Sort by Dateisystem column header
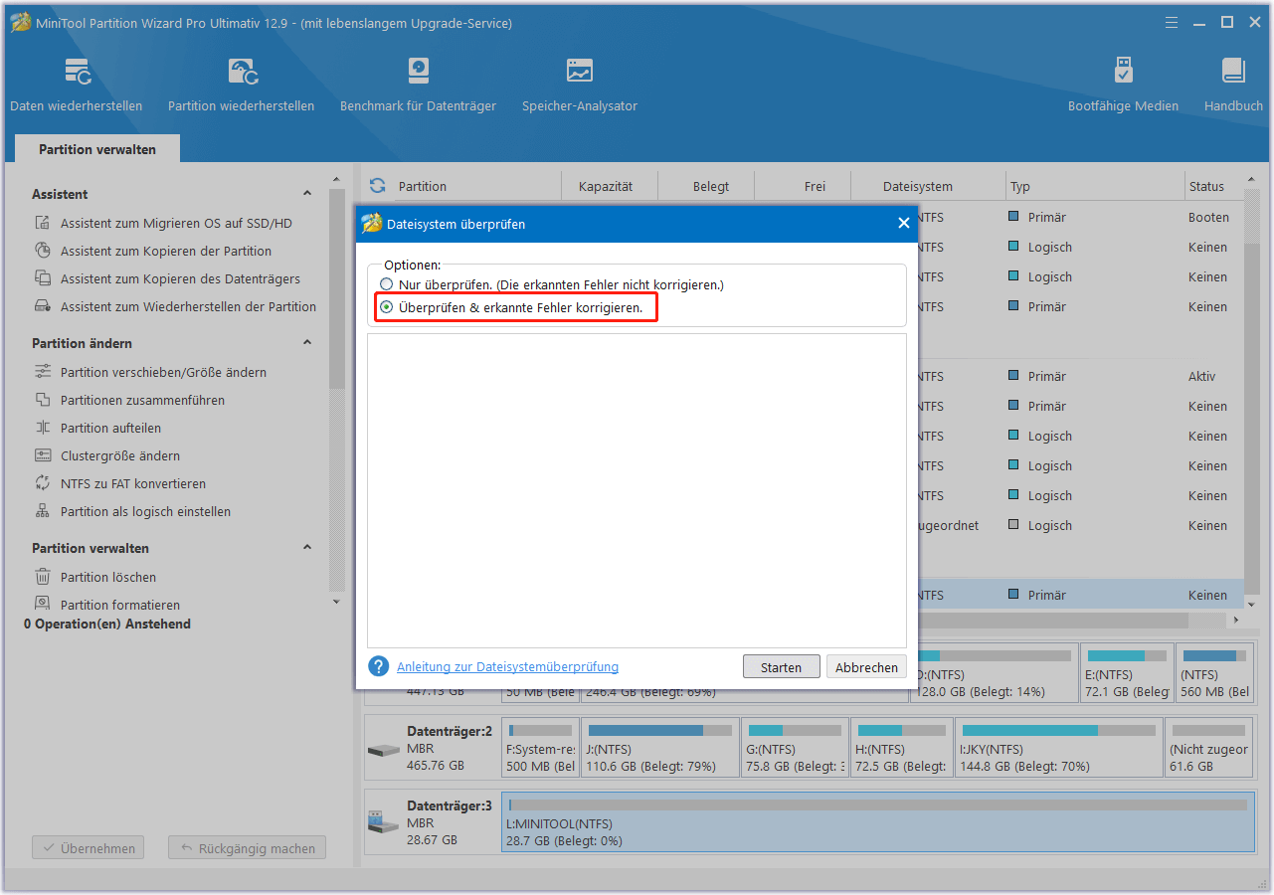Image resolution: width=1274 pixels, height=895 pixels. tap(928, 186)
